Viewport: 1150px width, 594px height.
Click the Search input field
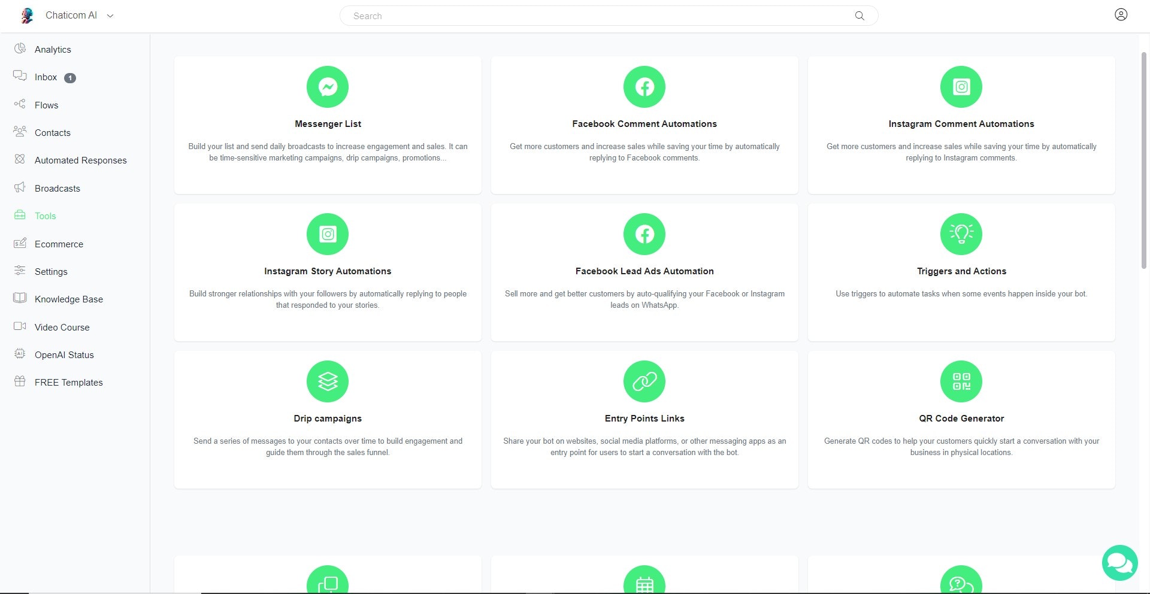pos(609,16)
